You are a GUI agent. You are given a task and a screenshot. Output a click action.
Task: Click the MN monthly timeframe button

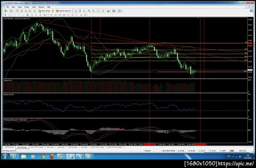(85, 15)
